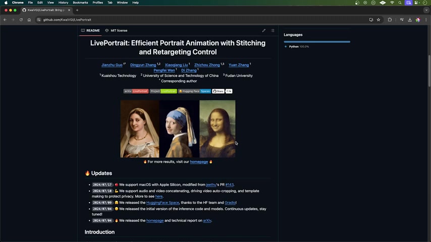Viewport: 431px width, 242px height.
Task: Follow the 'here' link in 2024/07/10 update
Action: point(159,197)
